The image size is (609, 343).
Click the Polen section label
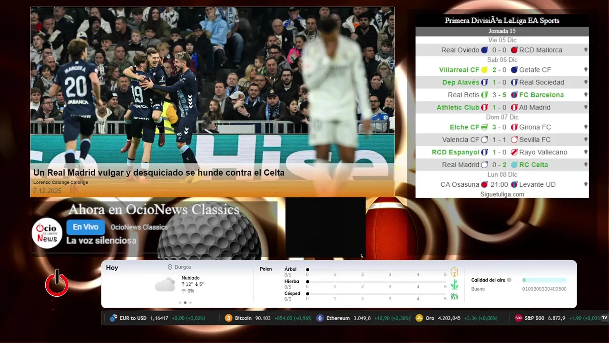click(x=266, y=269)
